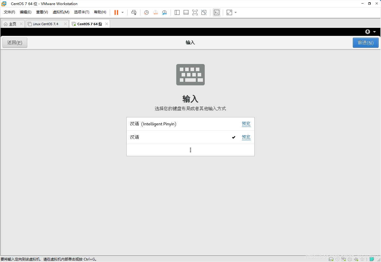
Task: Click the 返回(P) back button
Action: (x=15, y=43)
